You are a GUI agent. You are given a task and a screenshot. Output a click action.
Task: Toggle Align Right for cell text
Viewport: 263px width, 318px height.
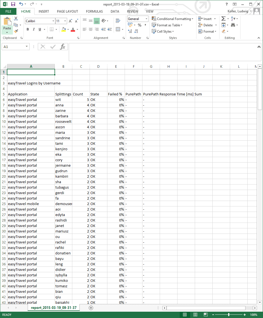click(97, 29)
